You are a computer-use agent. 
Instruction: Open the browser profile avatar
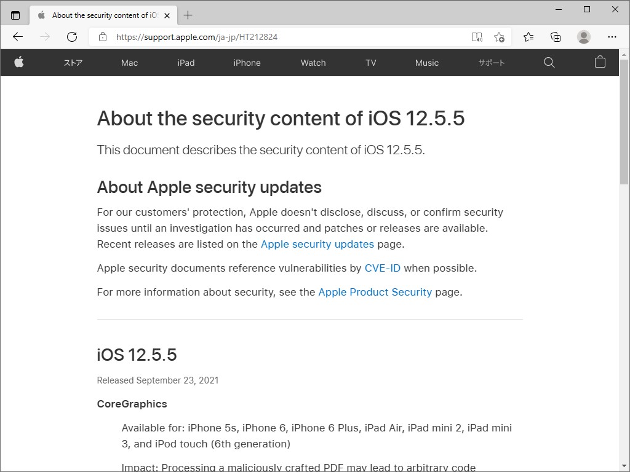pos(583,37)
